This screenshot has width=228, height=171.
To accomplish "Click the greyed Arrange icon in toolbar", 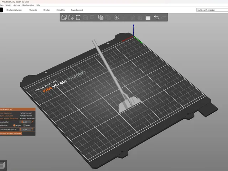I will pos(85,17).
